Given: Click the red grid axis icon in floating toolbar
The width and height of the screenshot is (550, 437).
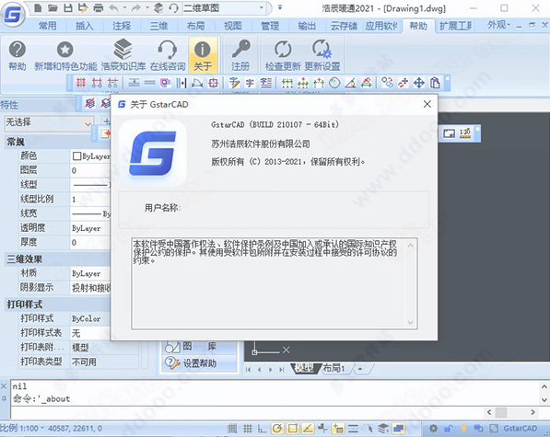Looking at the screenshot, I should click(81, 83).
